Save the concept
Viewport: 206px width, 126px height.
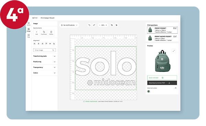[x=162, y=78]
